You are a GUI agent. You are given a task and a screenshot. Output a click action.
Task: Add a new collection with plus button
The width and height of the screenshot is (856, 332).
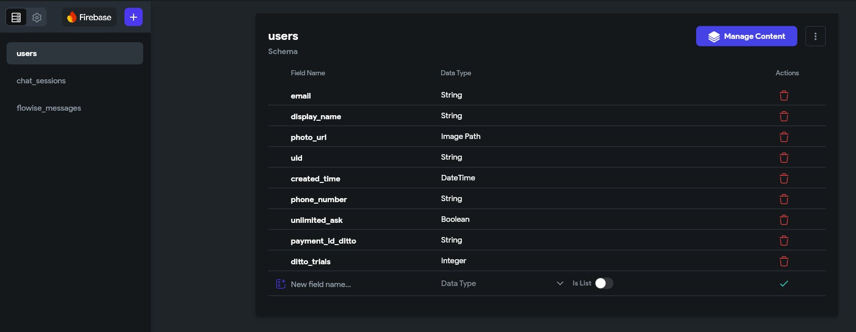134,17
